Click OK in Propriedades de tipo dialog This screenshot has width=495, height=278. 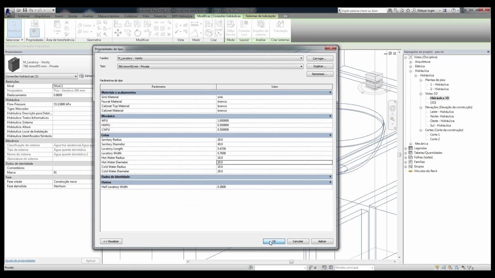pos(274,241)
